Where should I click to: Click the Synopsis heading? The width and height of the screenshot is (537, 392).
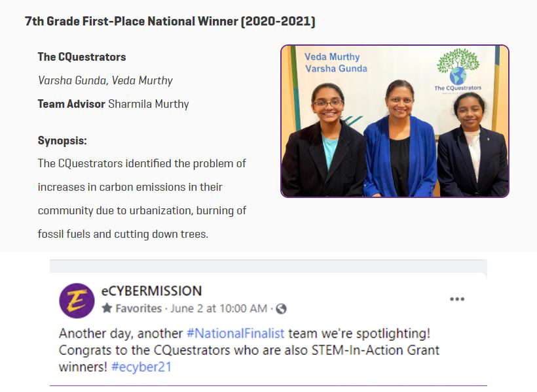pyautogui.click(x=62, y=140)
